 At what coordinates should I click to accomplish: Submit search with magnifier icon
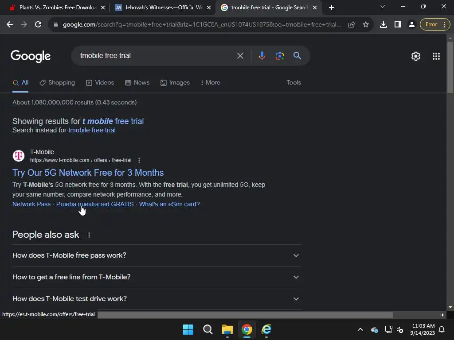(297, 56)
